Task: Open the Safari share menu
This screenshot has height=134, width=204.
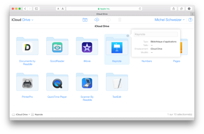Action: 174,9
